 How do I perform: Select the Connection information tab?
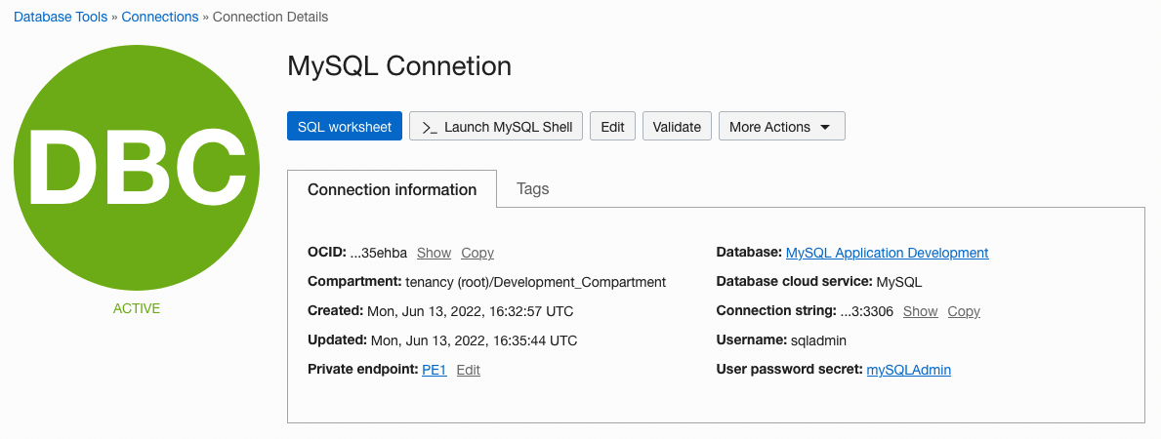pyautogui.click(x=392, y=189)
